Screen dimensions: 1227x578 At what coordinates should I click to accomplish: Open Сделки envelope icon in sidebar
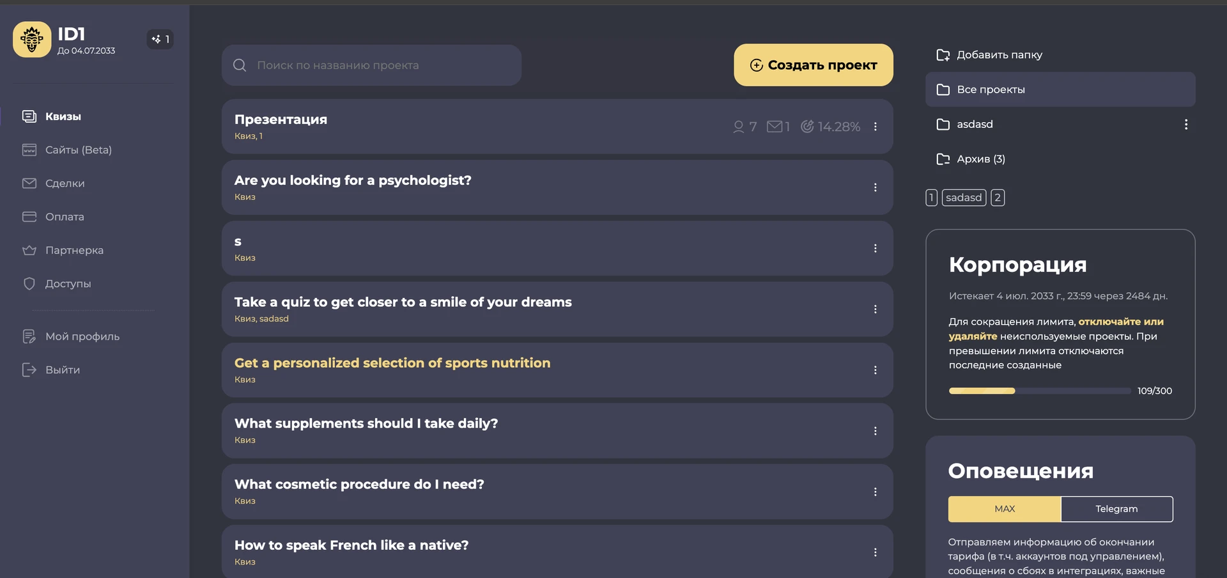point(29,184)
